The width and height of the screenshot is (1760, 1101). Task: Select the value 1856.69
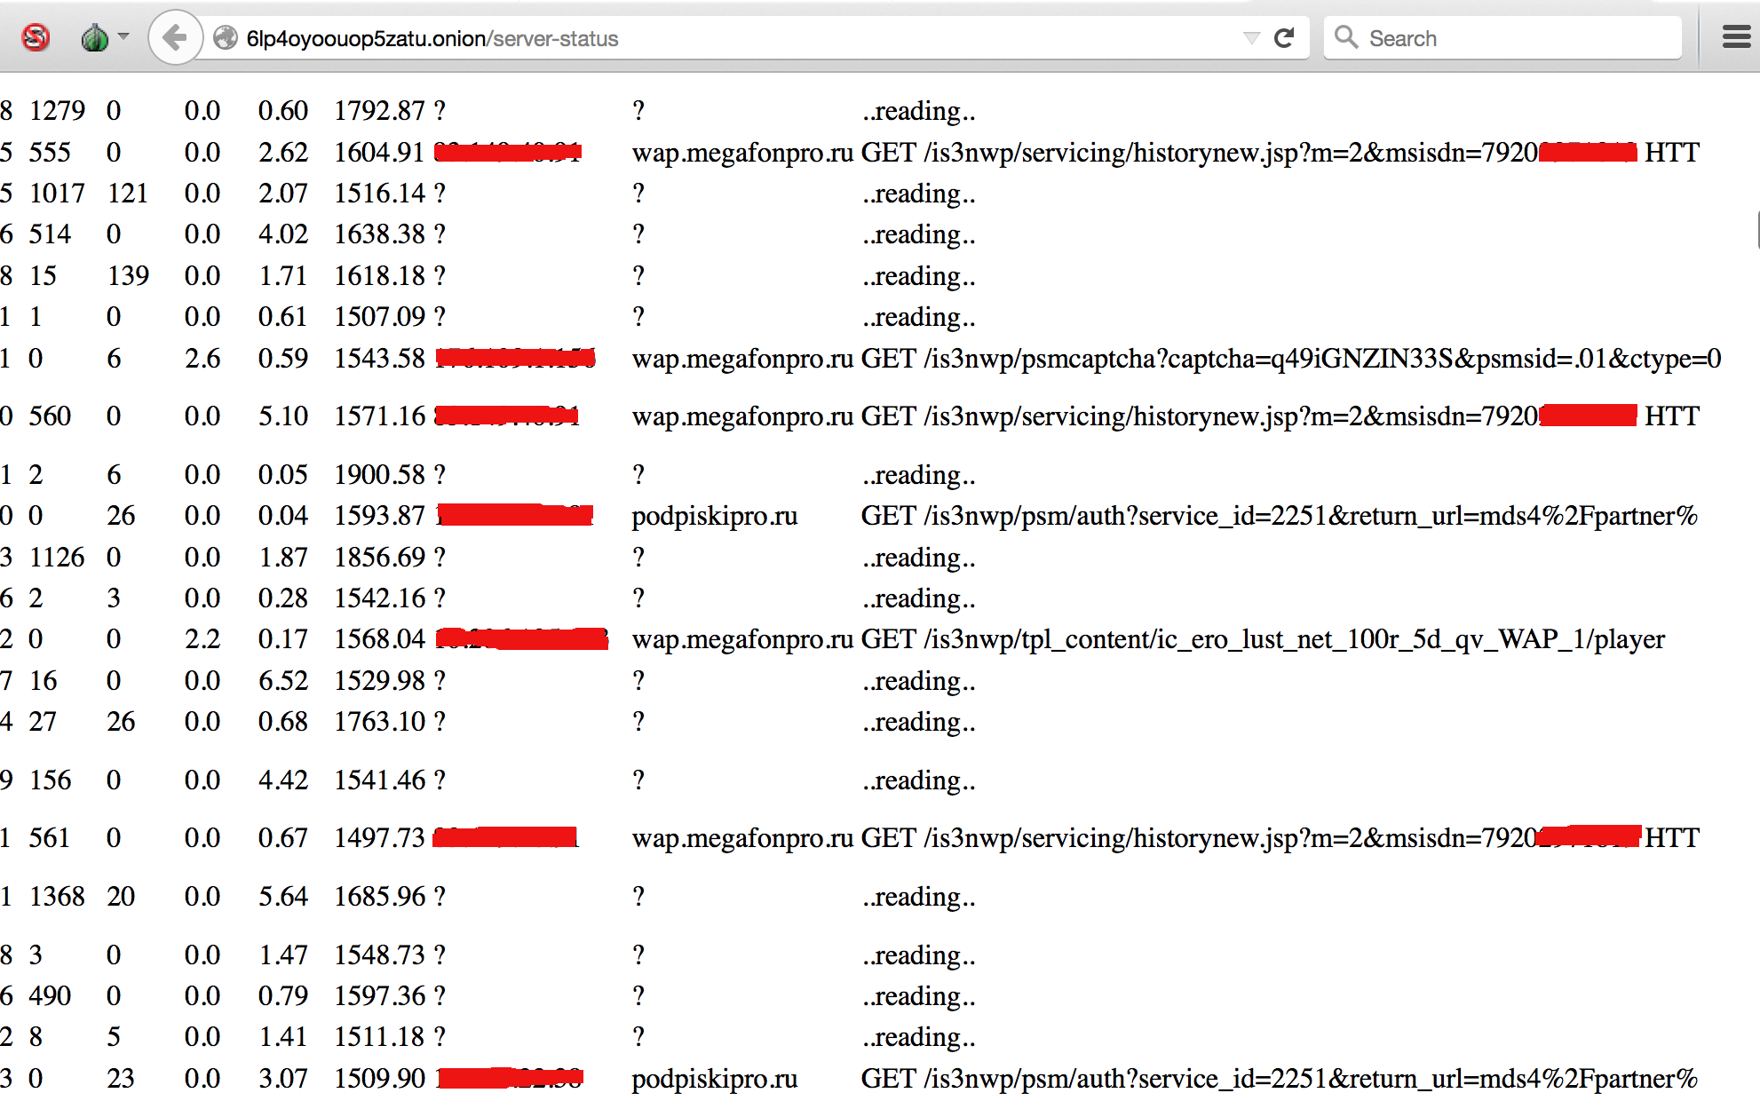(x=379, y=558)
